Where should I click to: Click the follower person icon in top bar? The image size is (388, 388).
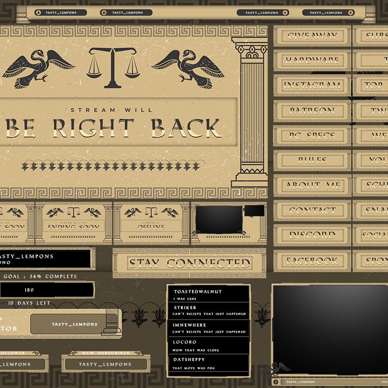(x=38, y=13)
